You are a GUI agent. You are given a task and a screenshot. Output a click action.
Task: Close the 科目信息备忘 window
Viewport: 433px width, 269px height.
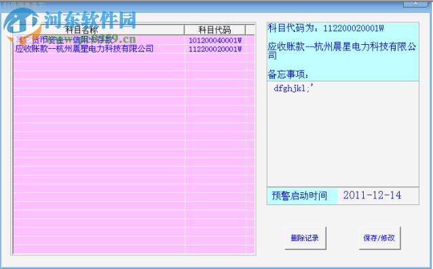415,3
